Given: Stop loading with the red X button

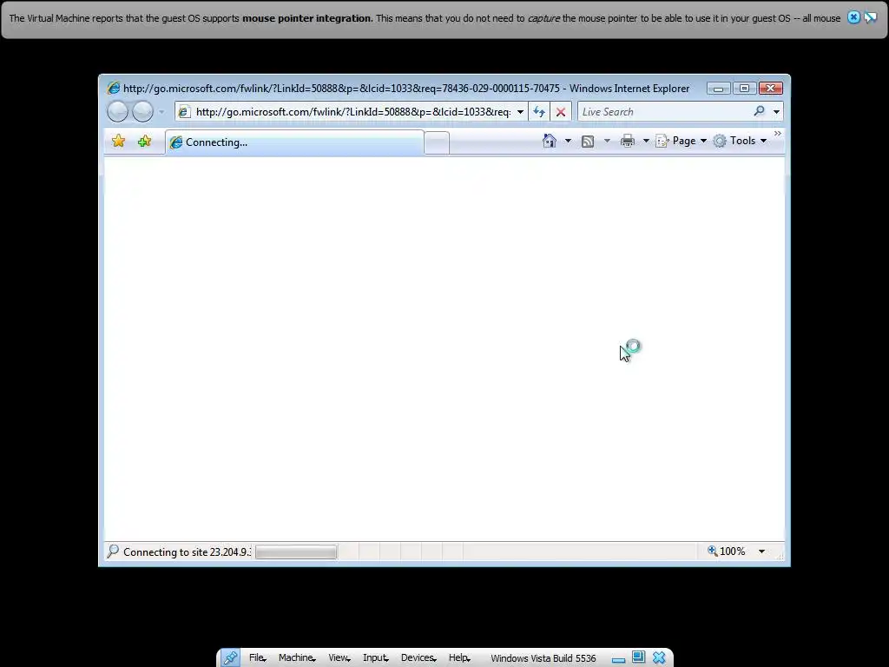Looking at the screenshot, I should pos(561,112).
